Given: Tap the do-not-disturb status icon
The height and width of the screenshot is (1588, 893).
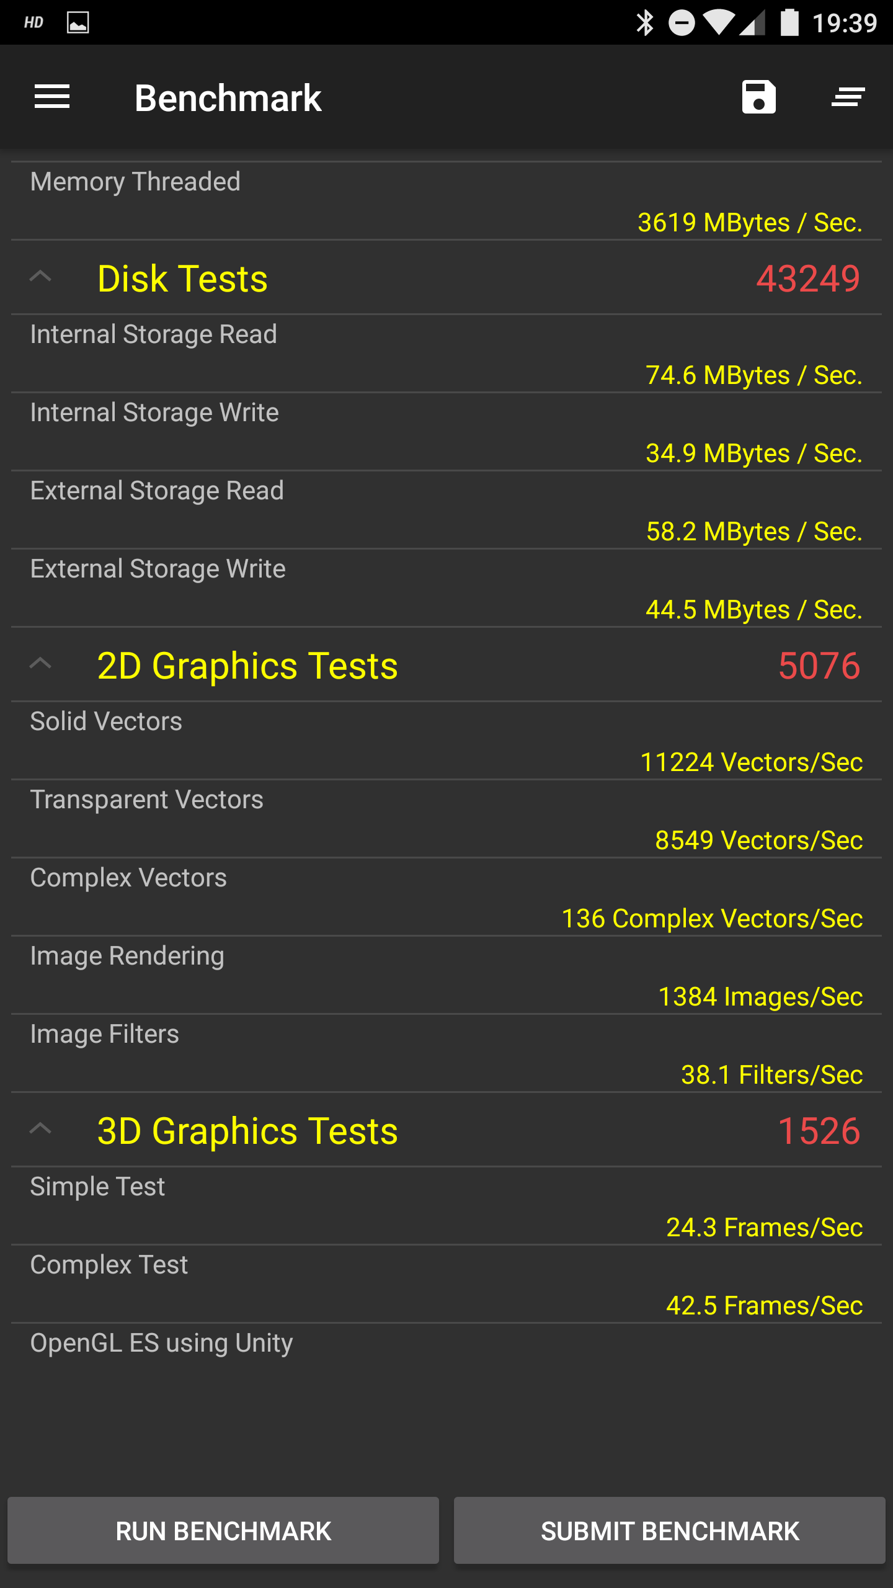Looking at the screenshot, I should [682, 23].
